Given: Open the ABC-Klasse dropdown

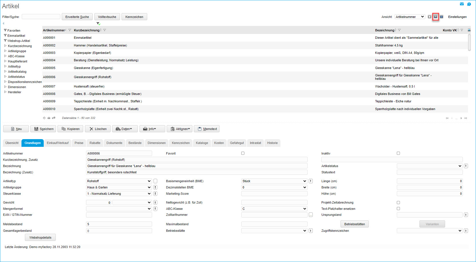Looking at the screenshot, I should (274, 209).
